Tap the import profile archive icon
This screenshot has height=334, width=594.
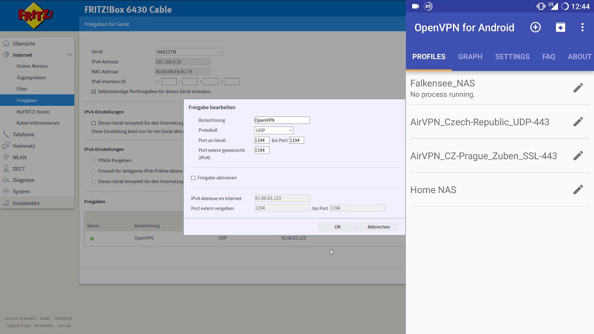tap(561, 27)
